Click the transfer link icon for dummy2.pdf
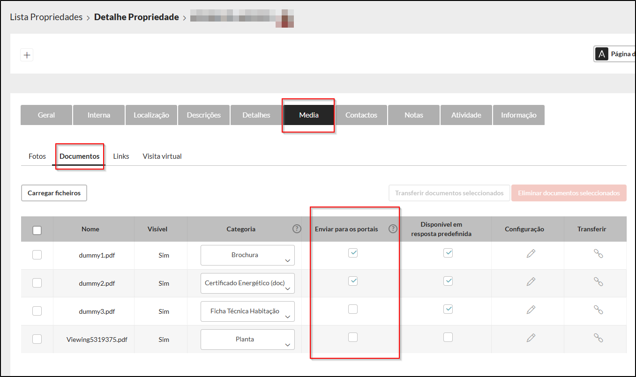The height and width of the screenshot is (377, 636). point(598,281)
